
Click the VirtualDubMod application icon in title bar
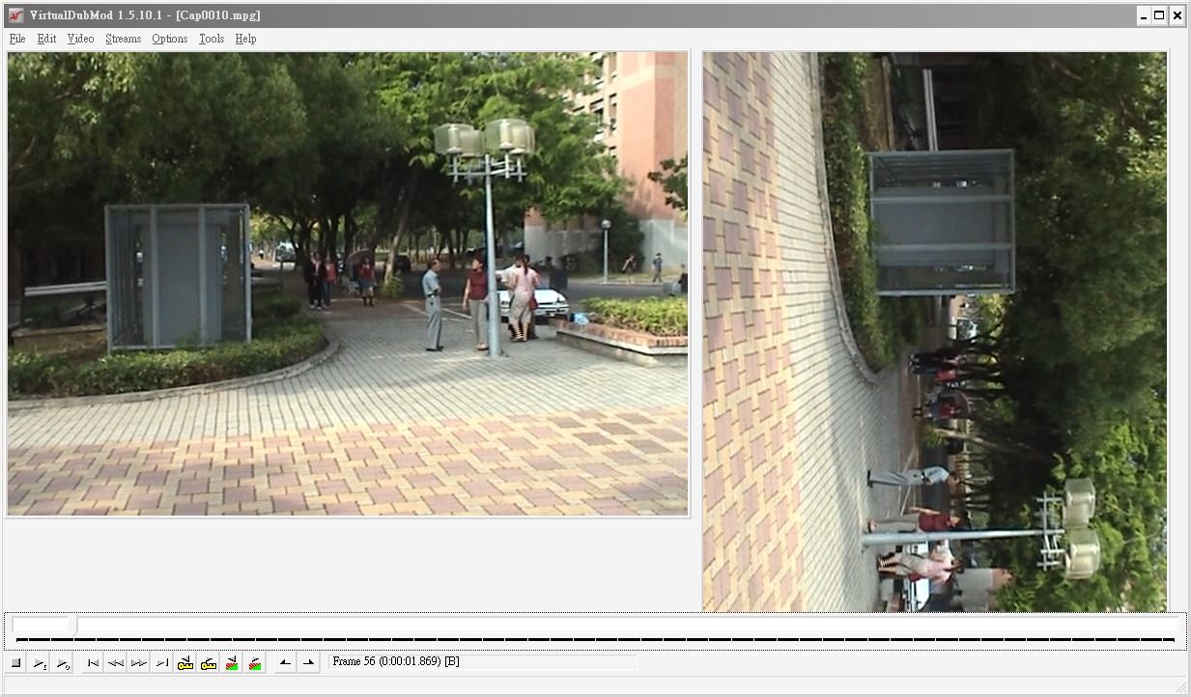coord(15,15)
